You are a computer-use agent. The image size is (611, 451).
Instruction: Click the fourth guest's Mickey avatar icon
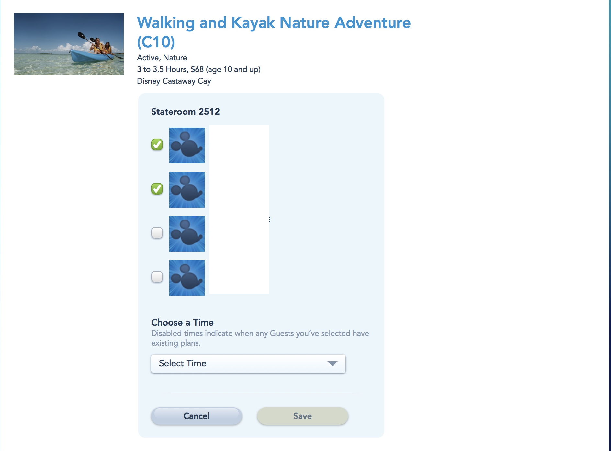tap(187, 278)
